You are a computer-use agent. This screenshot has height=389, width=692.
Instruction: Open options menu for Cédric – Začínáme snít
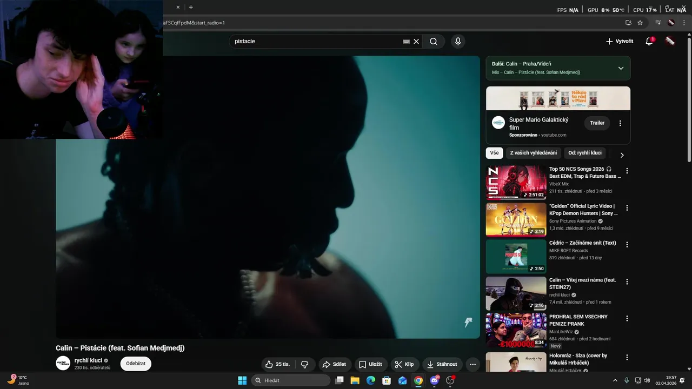click(627, 244)
